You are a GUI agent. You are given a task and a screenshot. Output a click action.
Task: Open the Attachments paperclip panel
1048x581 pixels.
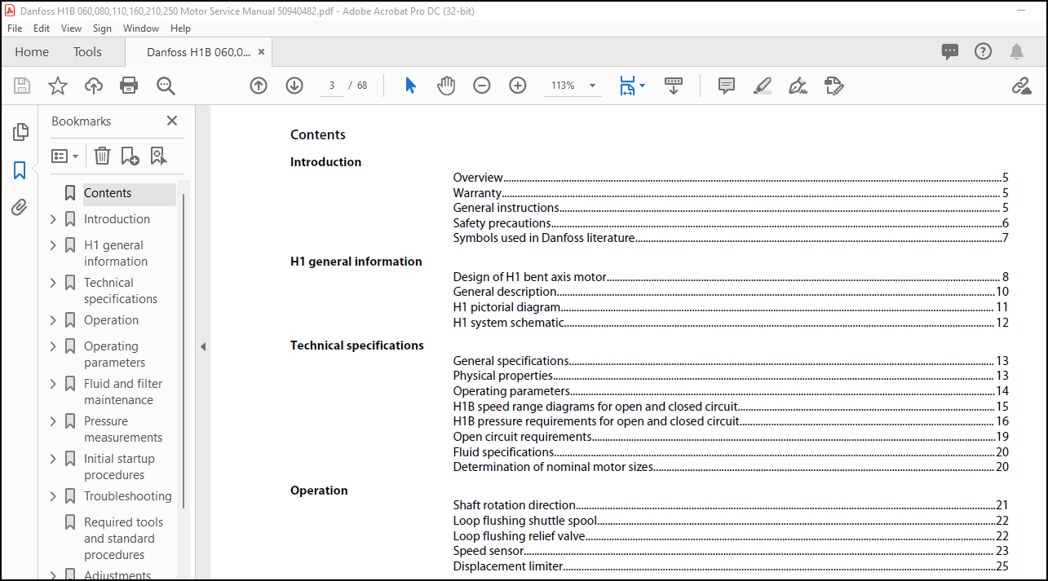click(20, 208)
